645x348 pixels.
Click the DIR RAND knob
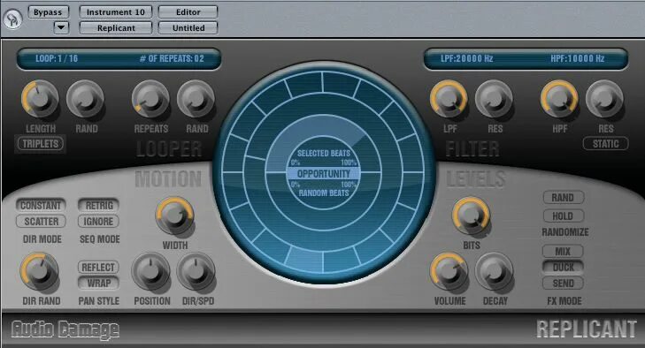click(40, 271)
